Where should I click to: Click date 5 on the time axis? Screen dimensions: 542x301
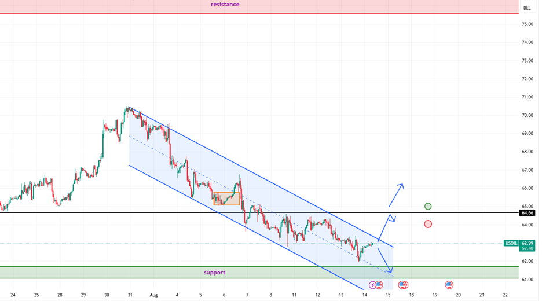point(200,295)
